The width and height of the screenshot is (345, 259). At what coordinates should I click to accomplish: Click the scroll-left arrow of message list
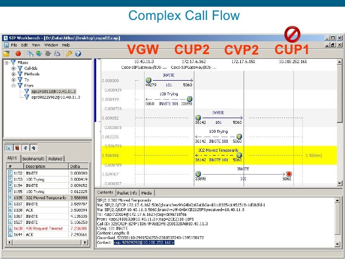pos(9,242)
